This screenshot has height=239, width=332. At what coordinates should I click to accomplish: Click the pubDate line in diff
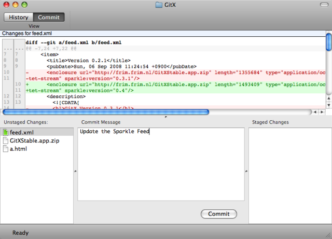(x=121, y=66)
